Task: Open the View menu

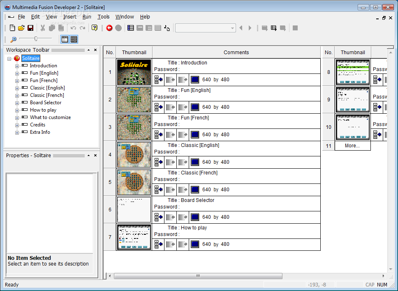Action: [x=51, y=17]
